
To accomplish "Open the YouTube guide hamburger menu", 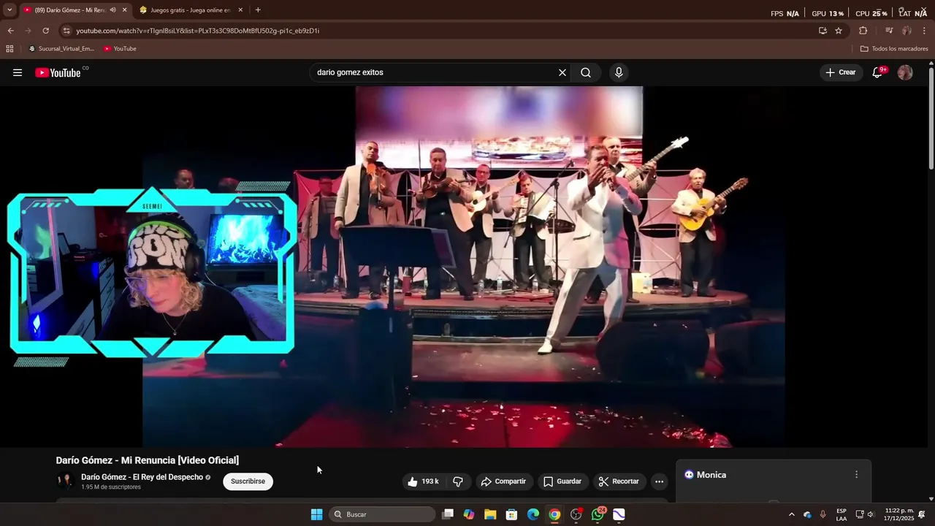I will pyautogui.click(x=18, y=72).
